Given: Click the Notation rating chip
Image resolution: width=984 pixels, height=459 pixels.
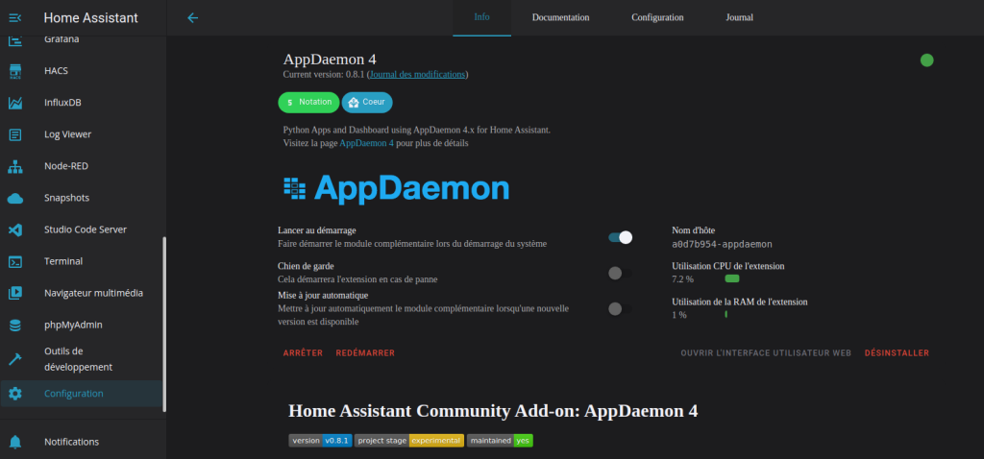Looking at the screenshot, I should pyautogui.click(x=308, y=102).
